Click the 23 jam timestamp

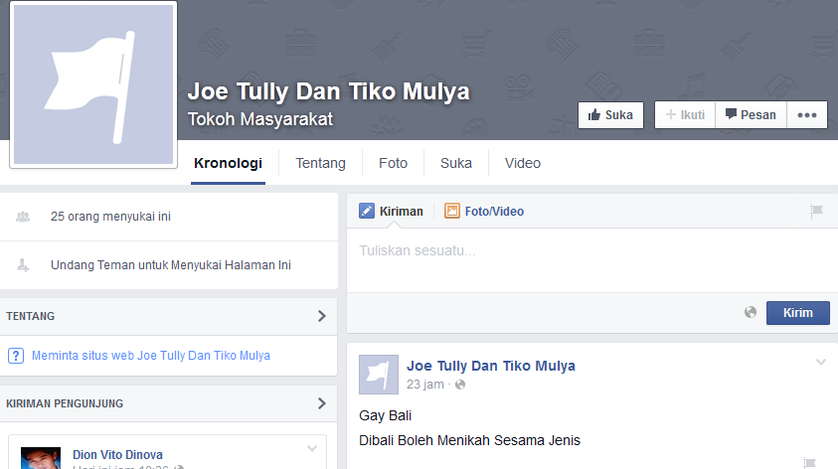coord(425,385)
